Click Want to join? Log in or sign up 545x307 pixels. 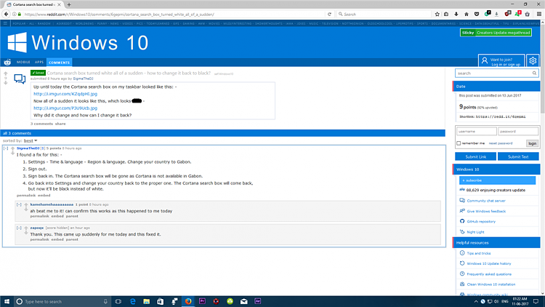pos(501,61)
